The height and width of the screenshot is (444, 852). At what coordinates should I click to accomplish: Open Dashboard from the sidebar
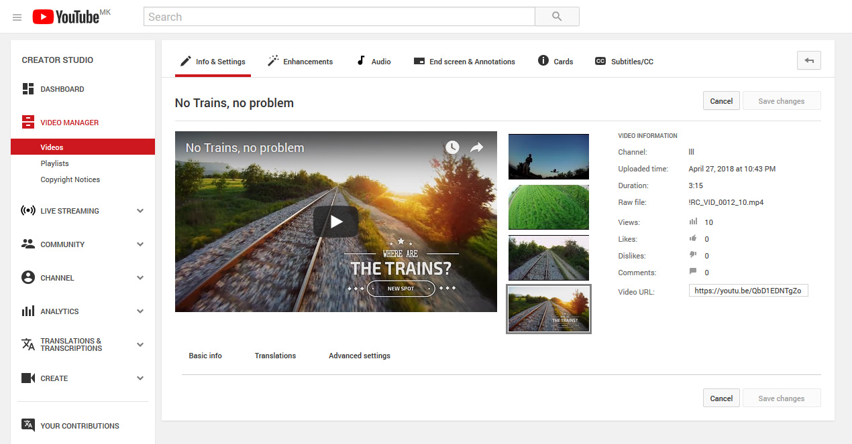[x=62, y=89]
